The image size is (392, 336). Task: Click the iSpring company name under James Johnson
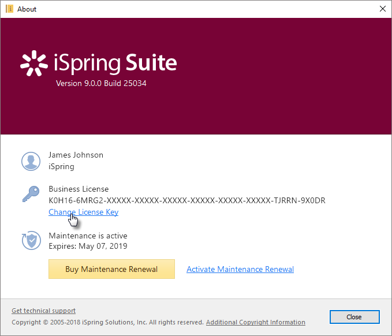click(x=61, y=167)
